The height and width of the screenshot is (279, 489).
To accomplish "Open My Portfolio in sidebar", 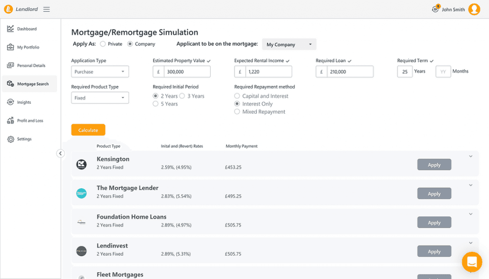I will (x=28, y=47).
